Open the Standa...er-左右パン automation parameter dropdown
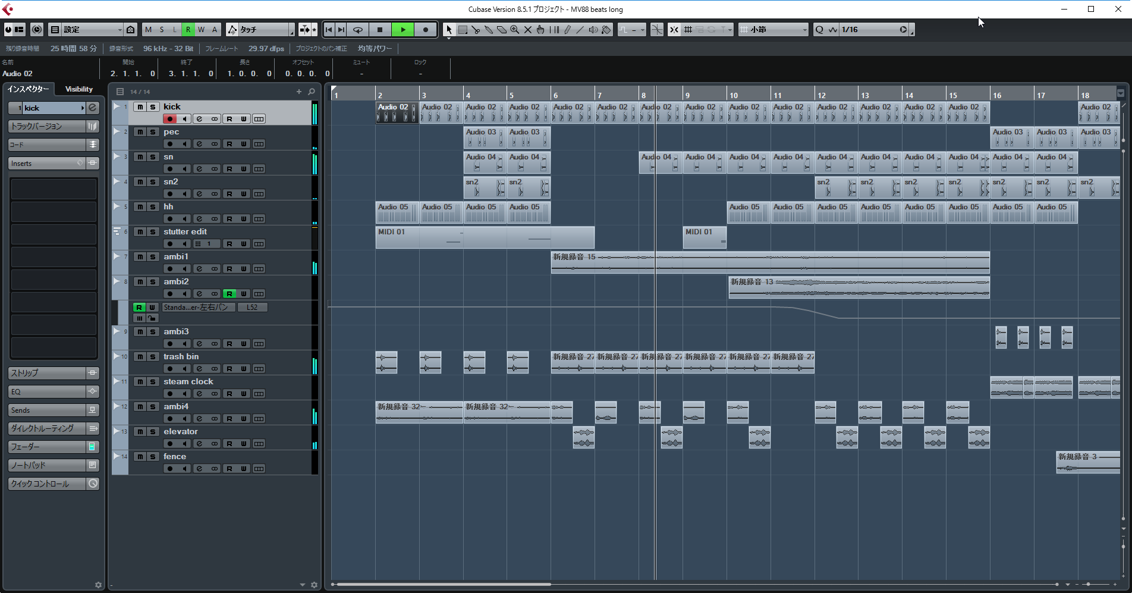This screenshot has width=1132, height=593. pos(199,308)
